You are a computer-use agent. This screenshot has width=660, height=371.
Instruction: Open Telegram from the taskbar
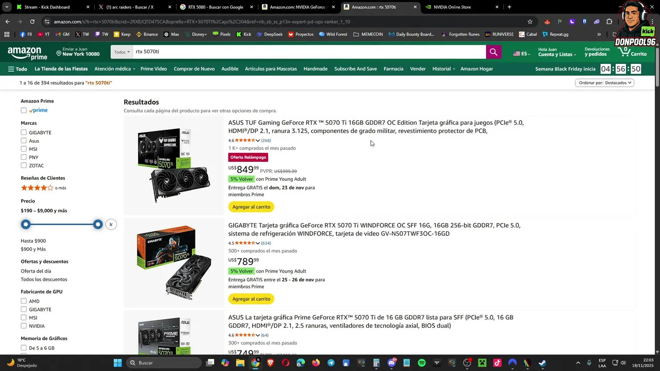point(331,363)
